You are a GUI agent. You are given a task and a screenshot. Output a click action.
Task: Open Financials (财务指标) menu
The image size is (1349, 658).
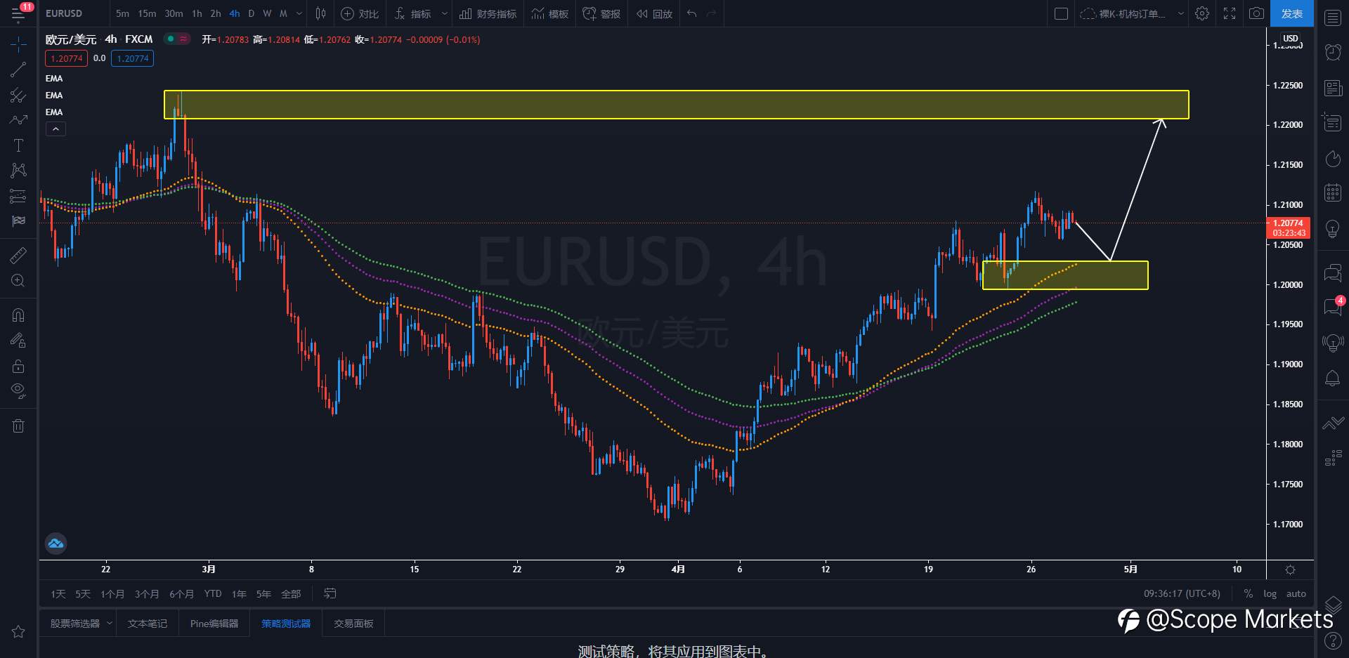[488, 13]
